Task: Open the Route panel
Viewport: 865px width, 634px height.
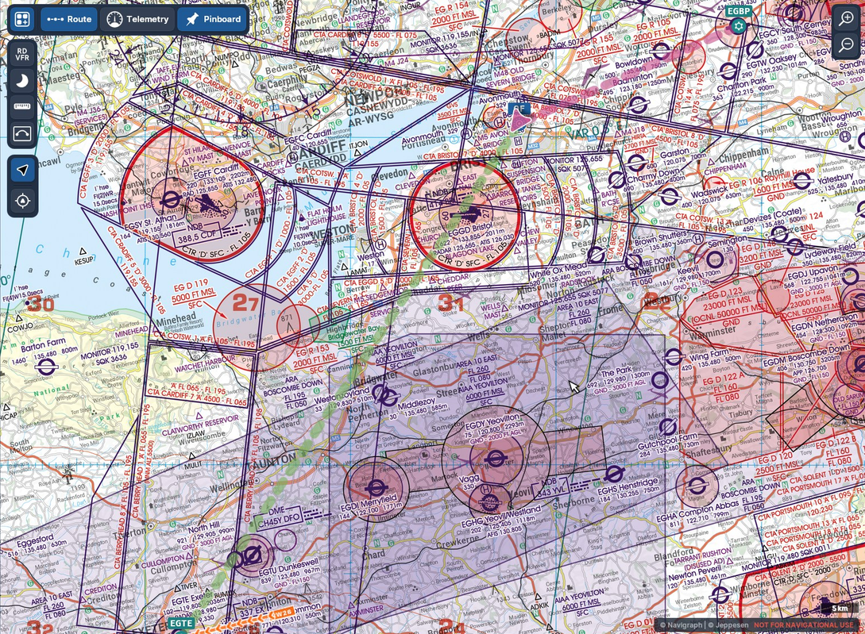Action: click(x=70, y=19)
